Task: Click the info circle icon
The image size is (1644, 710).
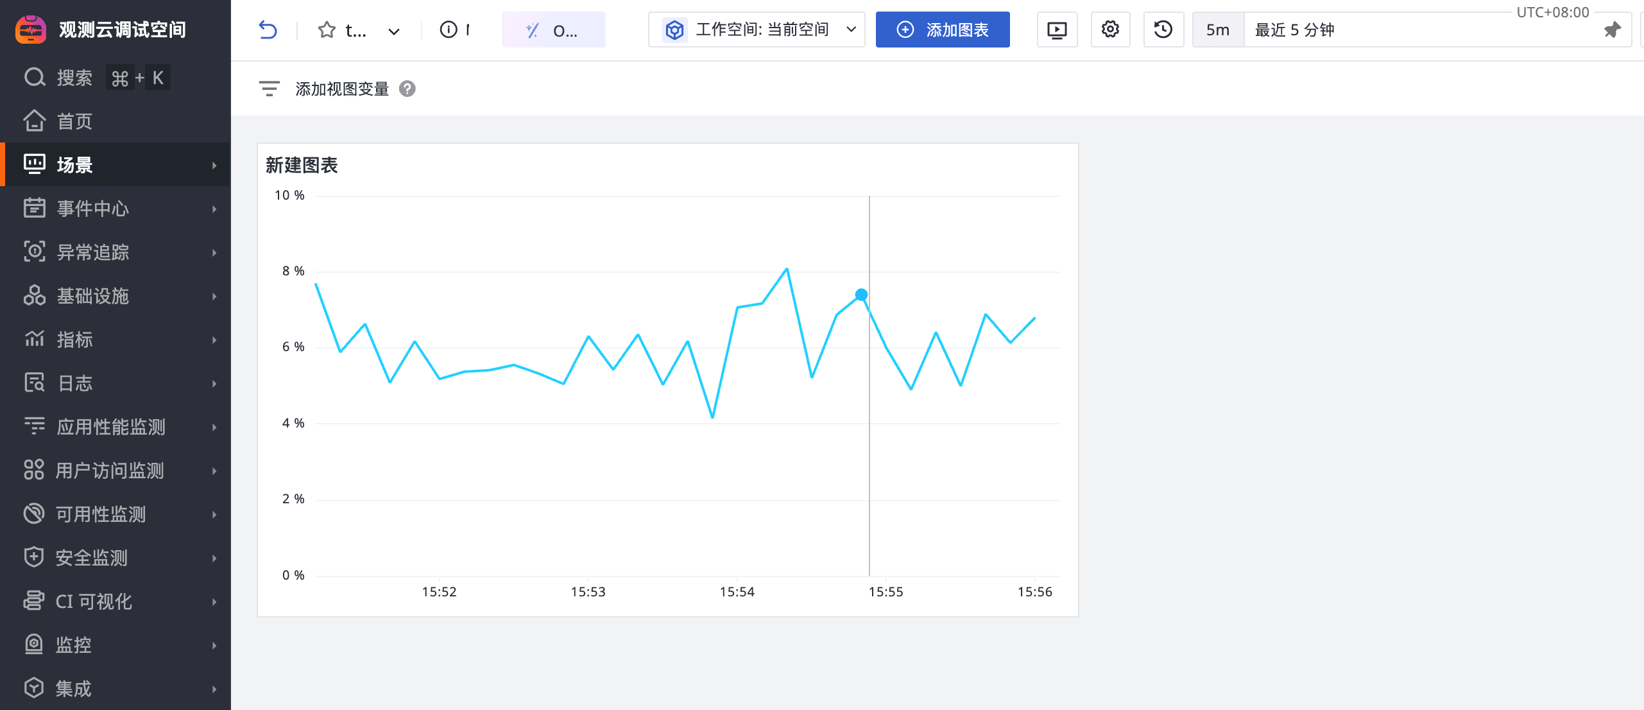Action: point(449,30)
